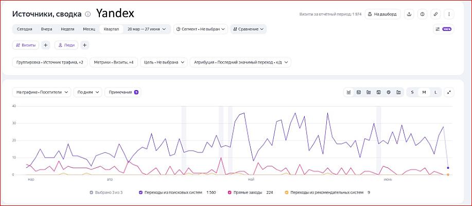Copy the report link with the chain icon
This screenshot has width=472, height=206.
pos(435,14)
